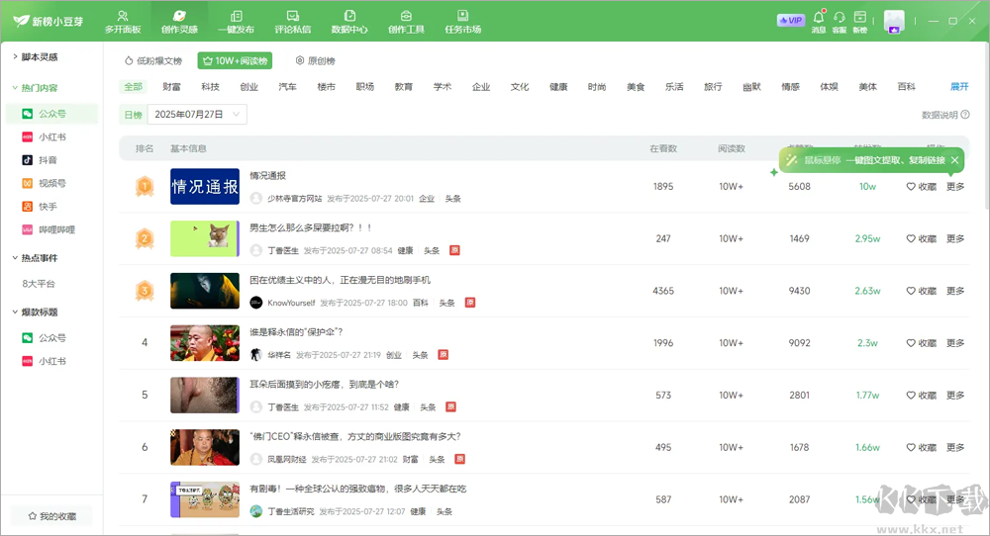The height and width of the screenshot is (536, 990).
Task: Select 小红书 under 热门内容
Action: pos(51,136)
